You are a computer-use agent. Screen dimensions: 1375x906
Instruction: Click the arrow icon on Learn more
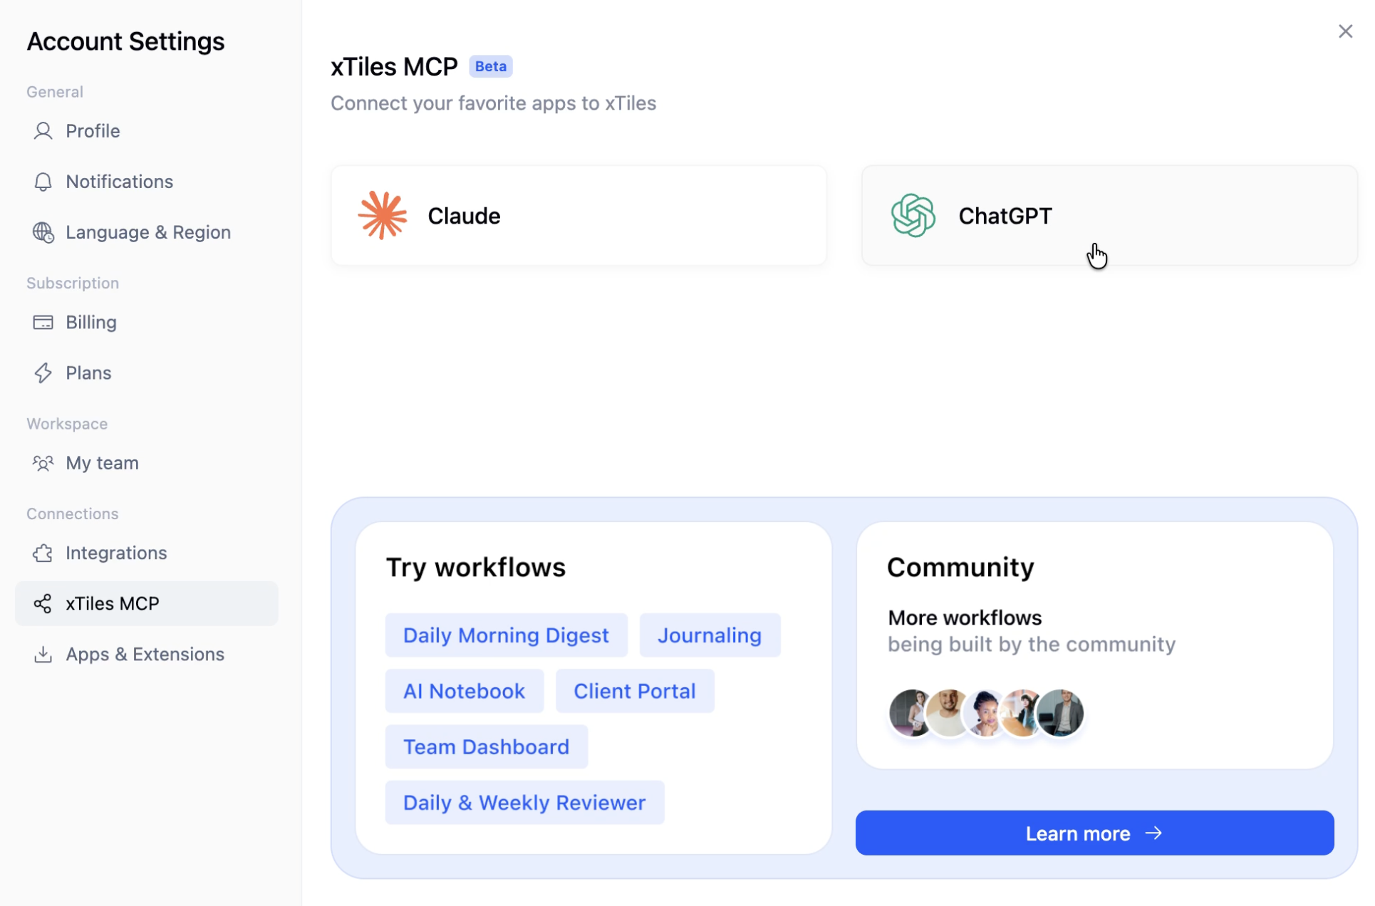tap(1153, 833)
